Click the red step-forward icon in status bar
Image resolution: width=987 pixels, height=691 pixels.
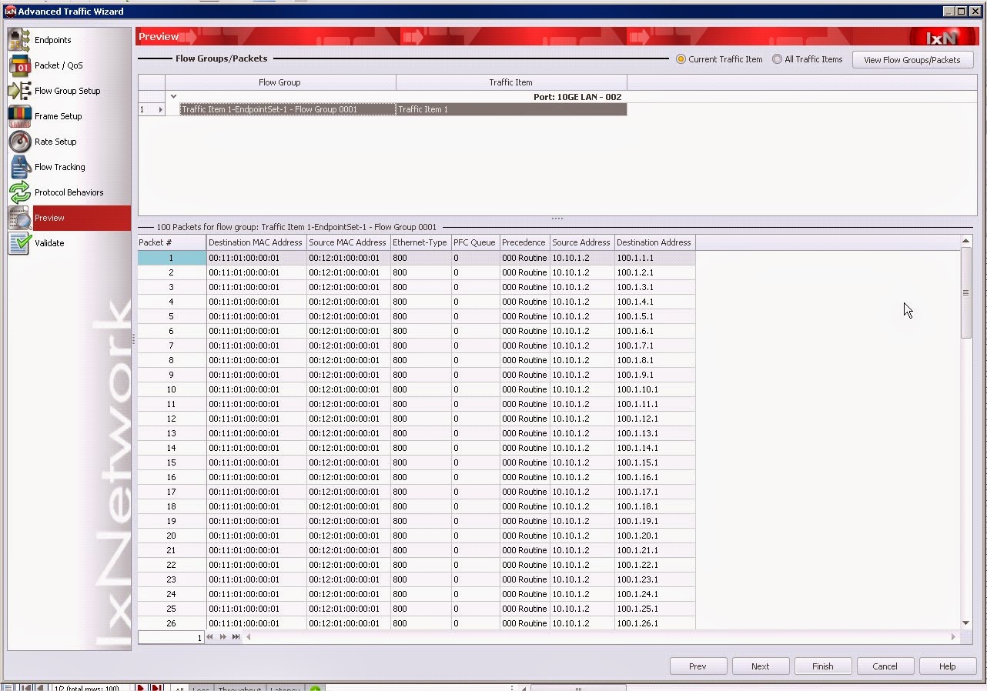coord(156,687)
